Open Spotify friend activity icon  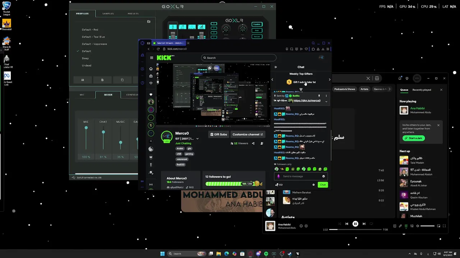pos(407,78)
